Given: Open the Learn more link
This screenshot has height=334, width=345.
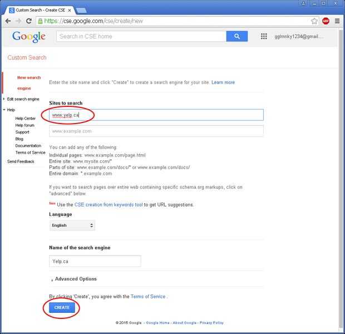Looking at the screenshot, I should tap(223, 82).
